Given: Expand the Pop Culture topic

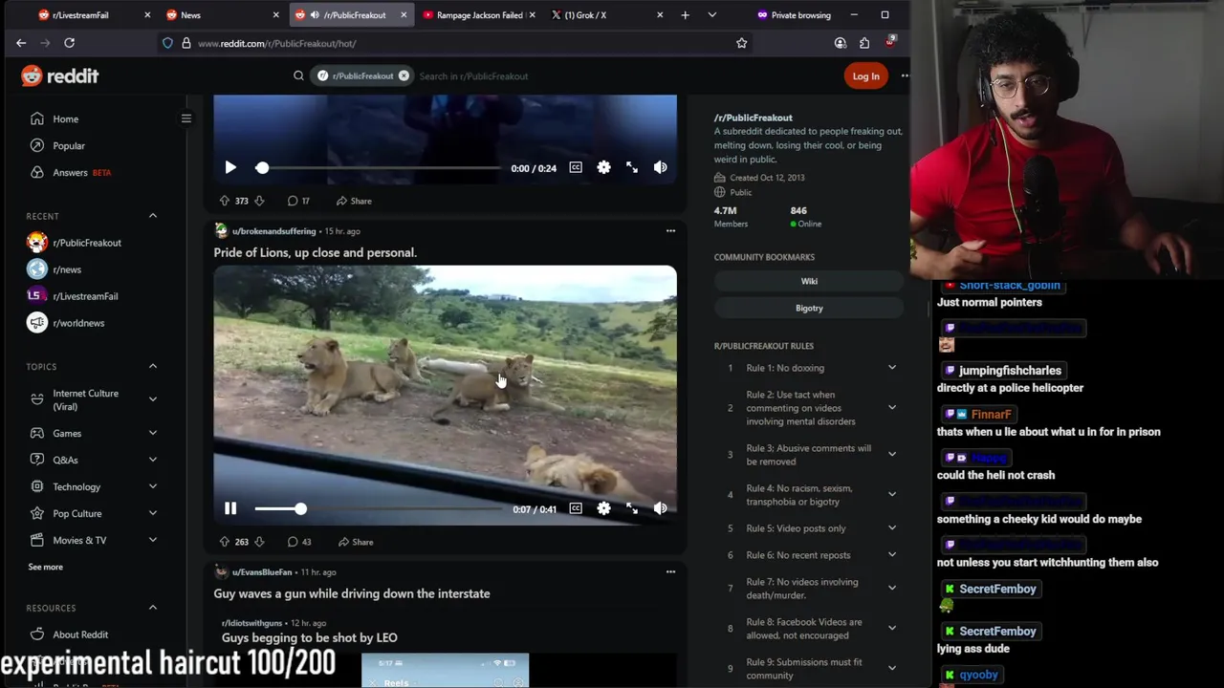Looking at the screenshot, I should point(152,513).
